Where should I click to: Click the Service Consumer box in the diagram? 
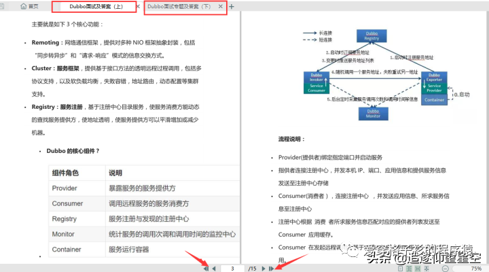pyautogui.click(x=316, y=88)
